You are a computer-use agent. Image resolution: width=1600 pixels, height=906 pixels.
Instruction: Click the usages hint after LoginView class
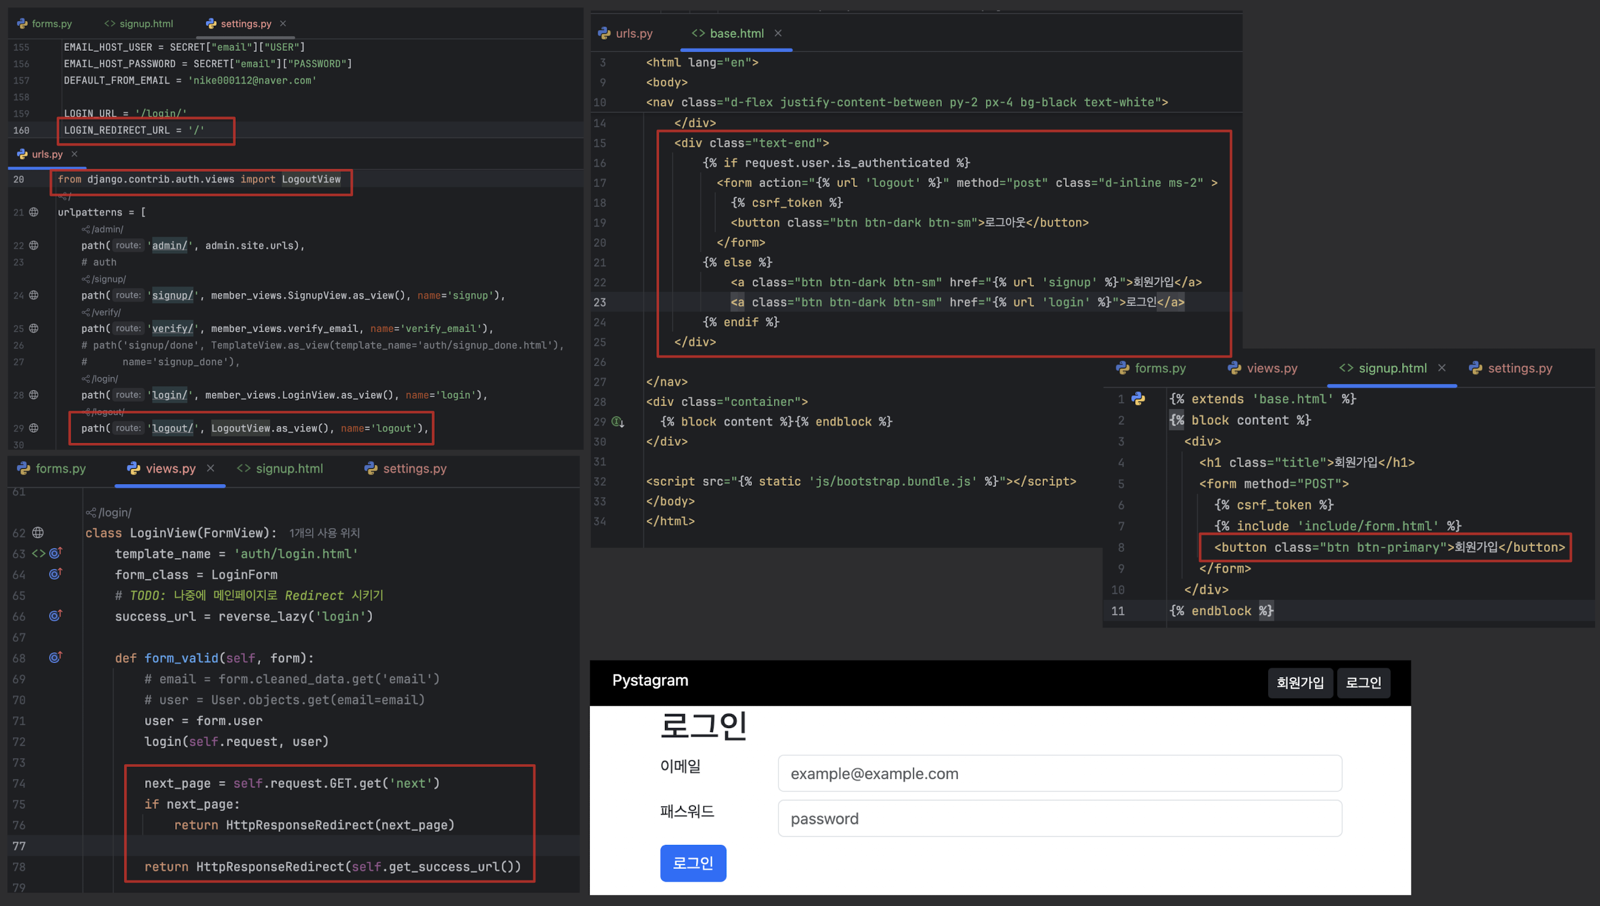point(325,533)
